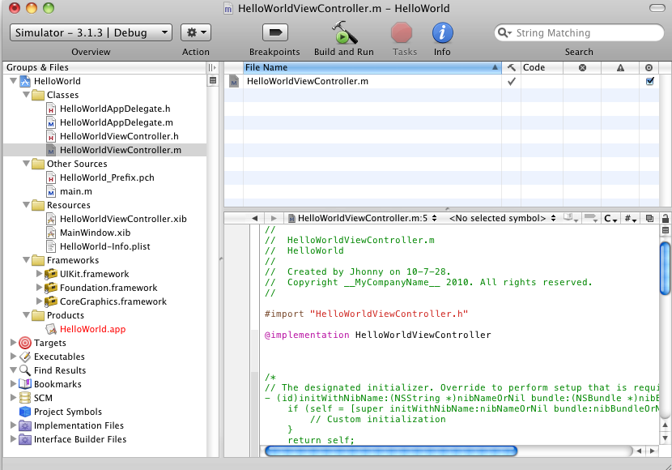Click the Implementation Files smart group icon

[x=25, y=425]
